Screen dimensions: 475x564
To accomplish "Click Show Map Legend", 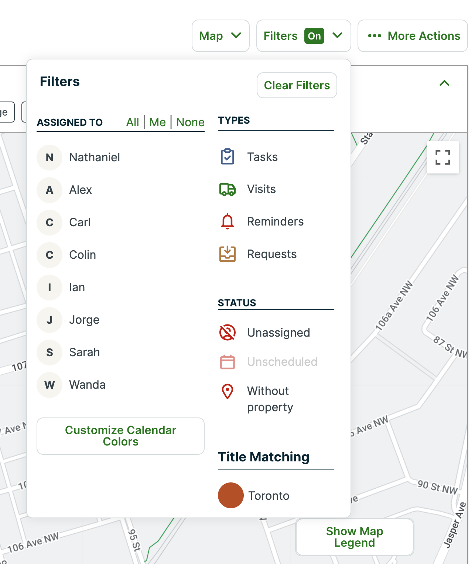I will [354, 537].
